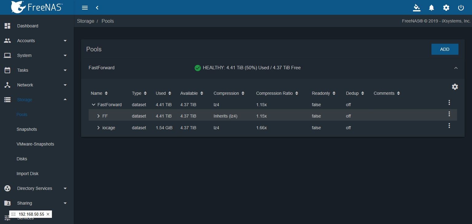Collapse the sidebar with the left chevron icon

tap(97, 8)
